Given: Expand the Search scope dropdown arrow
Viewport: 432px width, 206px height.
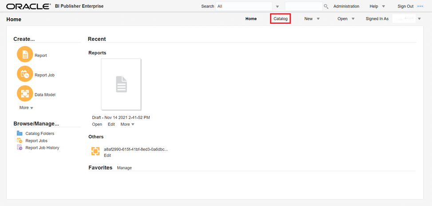Looking at the screenshot, I should pos(277,7).
